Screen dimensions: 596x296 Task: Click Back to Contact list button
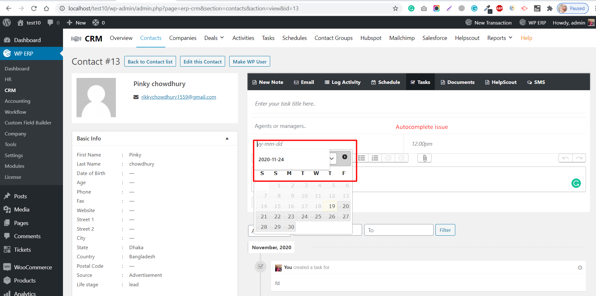coord(150,62)
